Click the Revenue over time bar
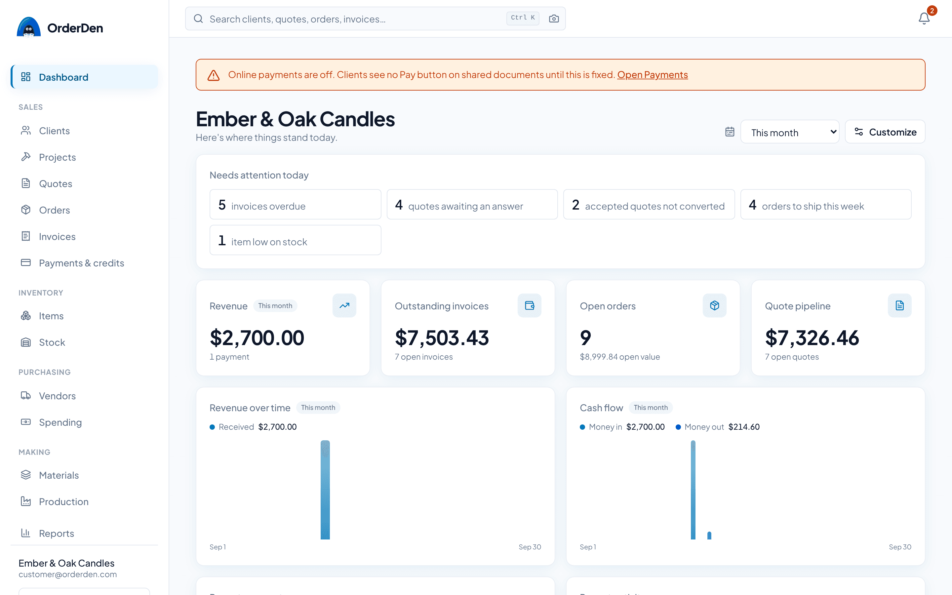 325,490
